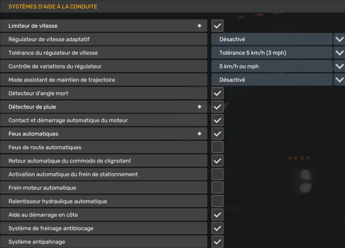Screen dimensions: 345x248
Task: Click diamond icon on Détecteur de pluie row
Action: pyautogui.click(x=199, y=107)
